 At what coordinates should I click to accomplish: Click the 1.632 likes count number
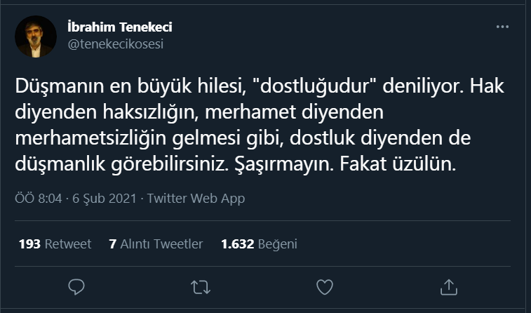pos(237,244)
